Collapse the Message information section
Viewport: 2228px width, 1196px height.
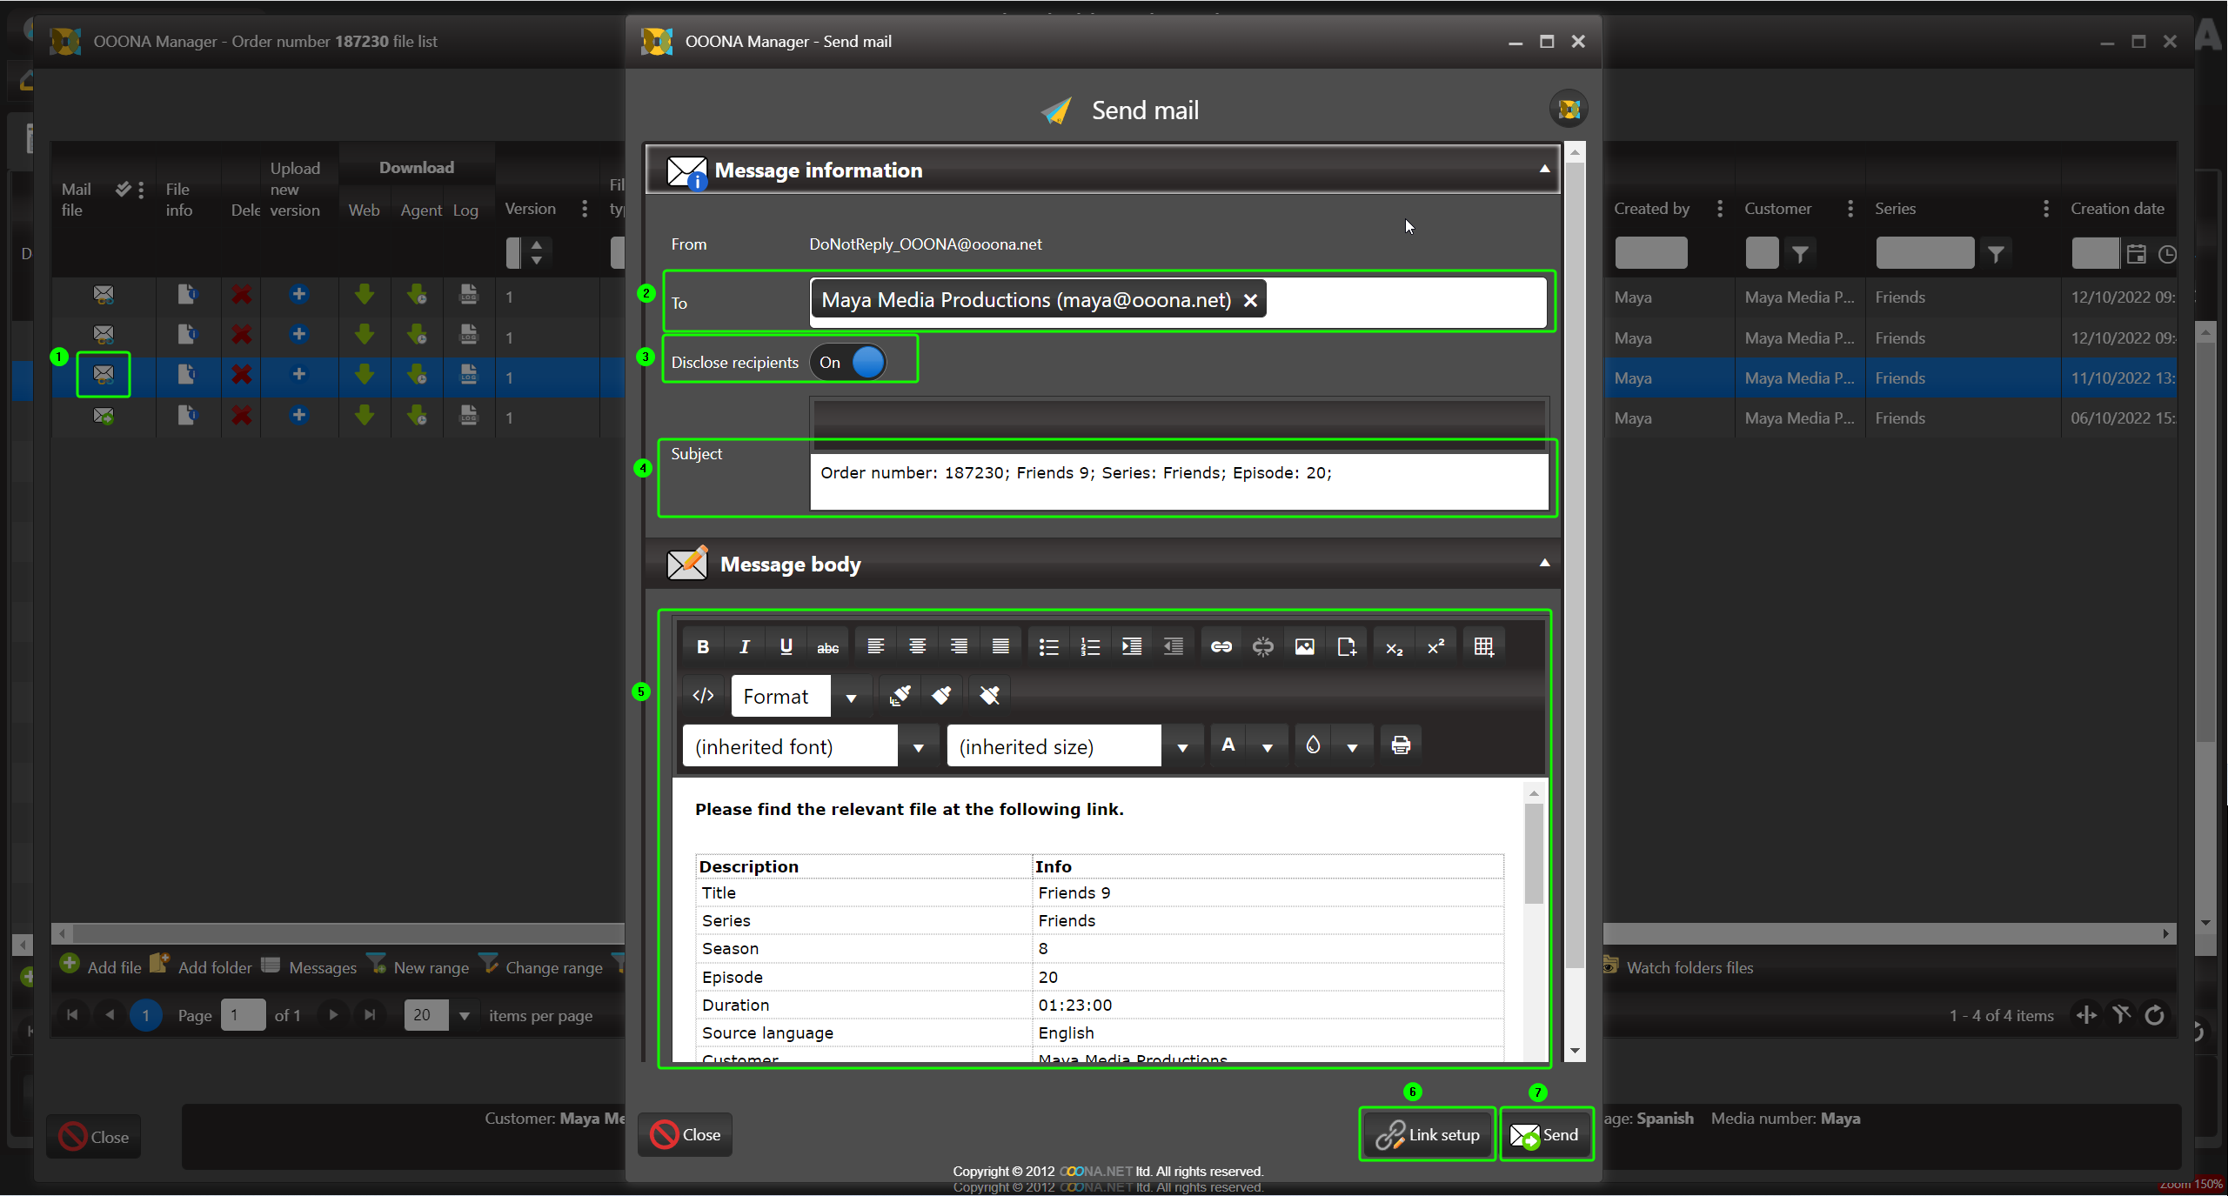1544,170
